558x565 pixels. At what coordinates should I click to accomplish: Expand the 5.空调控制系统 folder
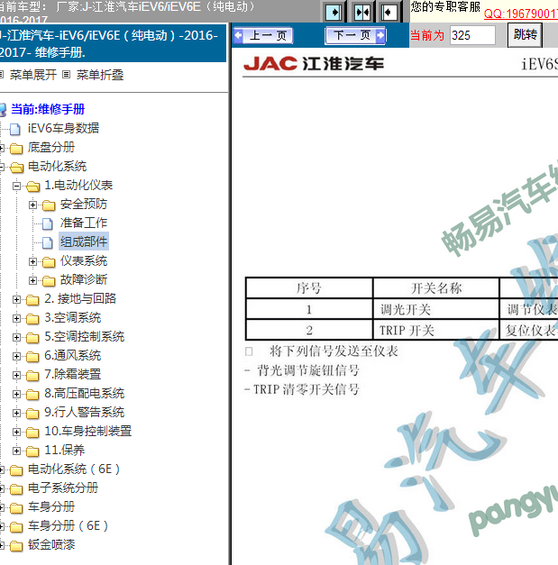16,337
